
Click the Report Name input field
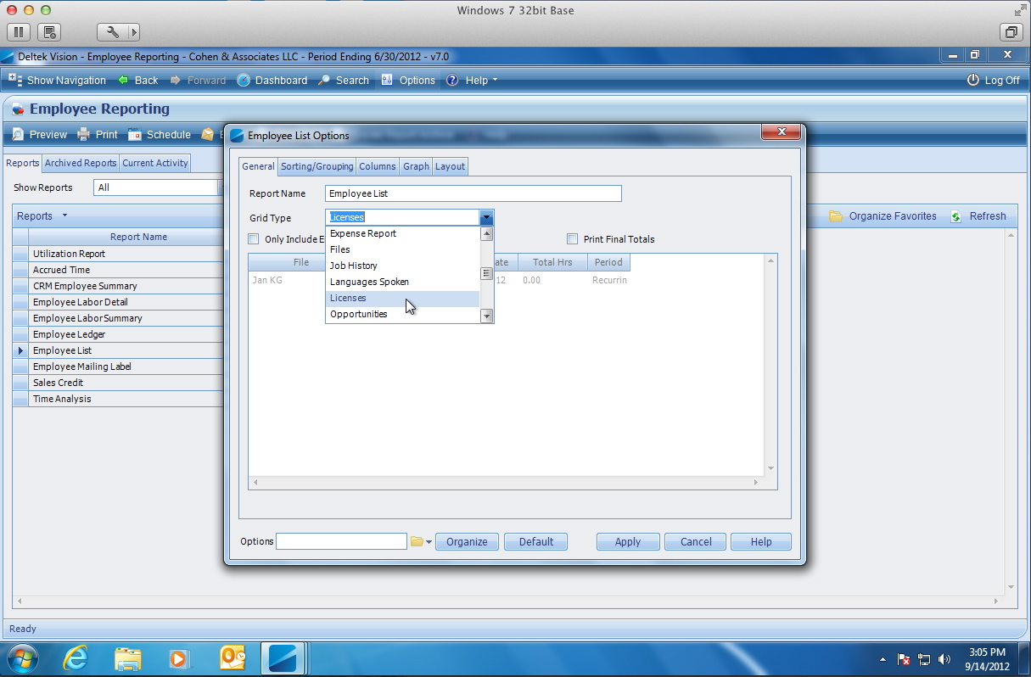[x=473, y=193]
